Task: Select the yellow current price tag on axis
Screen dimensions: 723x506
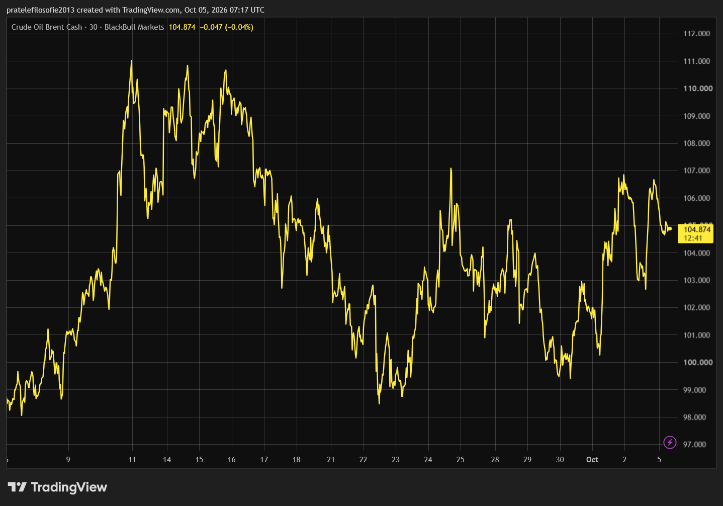Action: click(696, 233)
